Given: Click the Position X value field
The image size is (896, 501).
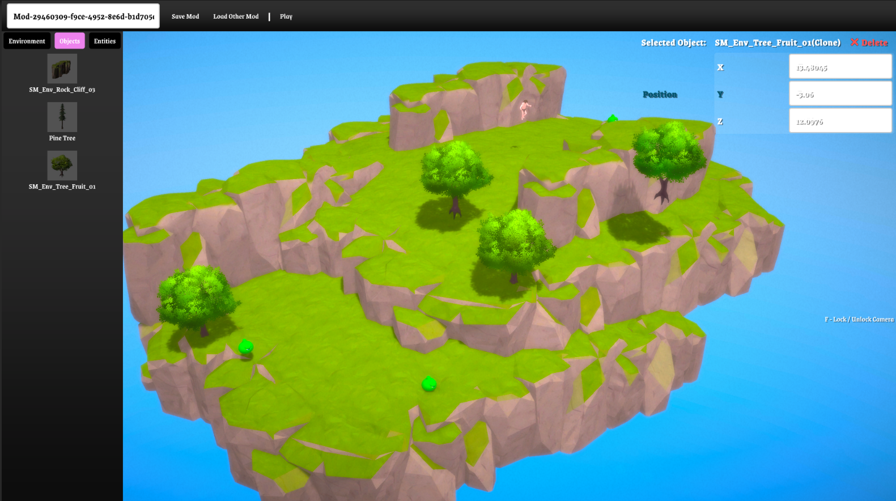Looking at the screenshot, I should [x=840, y=67].
